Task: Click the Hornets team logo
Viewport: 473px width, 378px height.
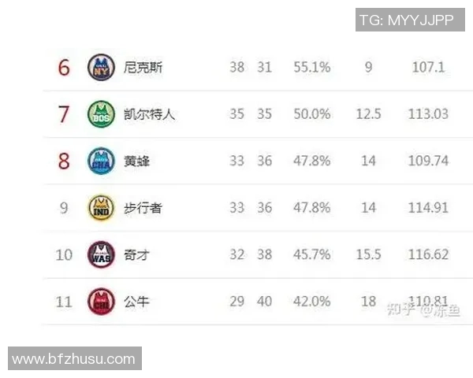Action: pyautogui.click(x=100, y=161)
